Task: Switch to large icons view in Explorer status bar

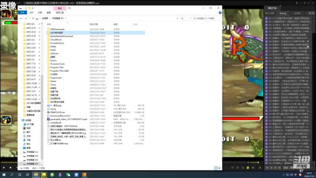Action: [x=220, y=168]
